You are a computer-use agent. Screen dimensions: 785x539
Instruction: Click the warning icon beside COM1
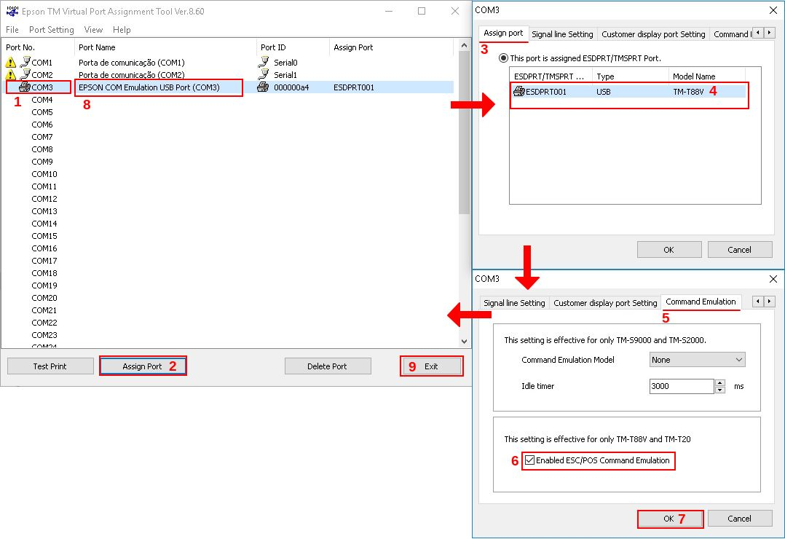[x=10, y=62]
